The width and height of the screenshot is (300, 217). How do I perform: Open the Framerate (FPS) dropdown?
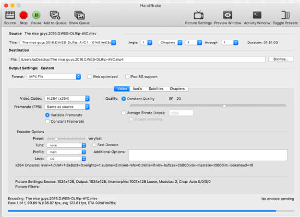pos(67,107)
